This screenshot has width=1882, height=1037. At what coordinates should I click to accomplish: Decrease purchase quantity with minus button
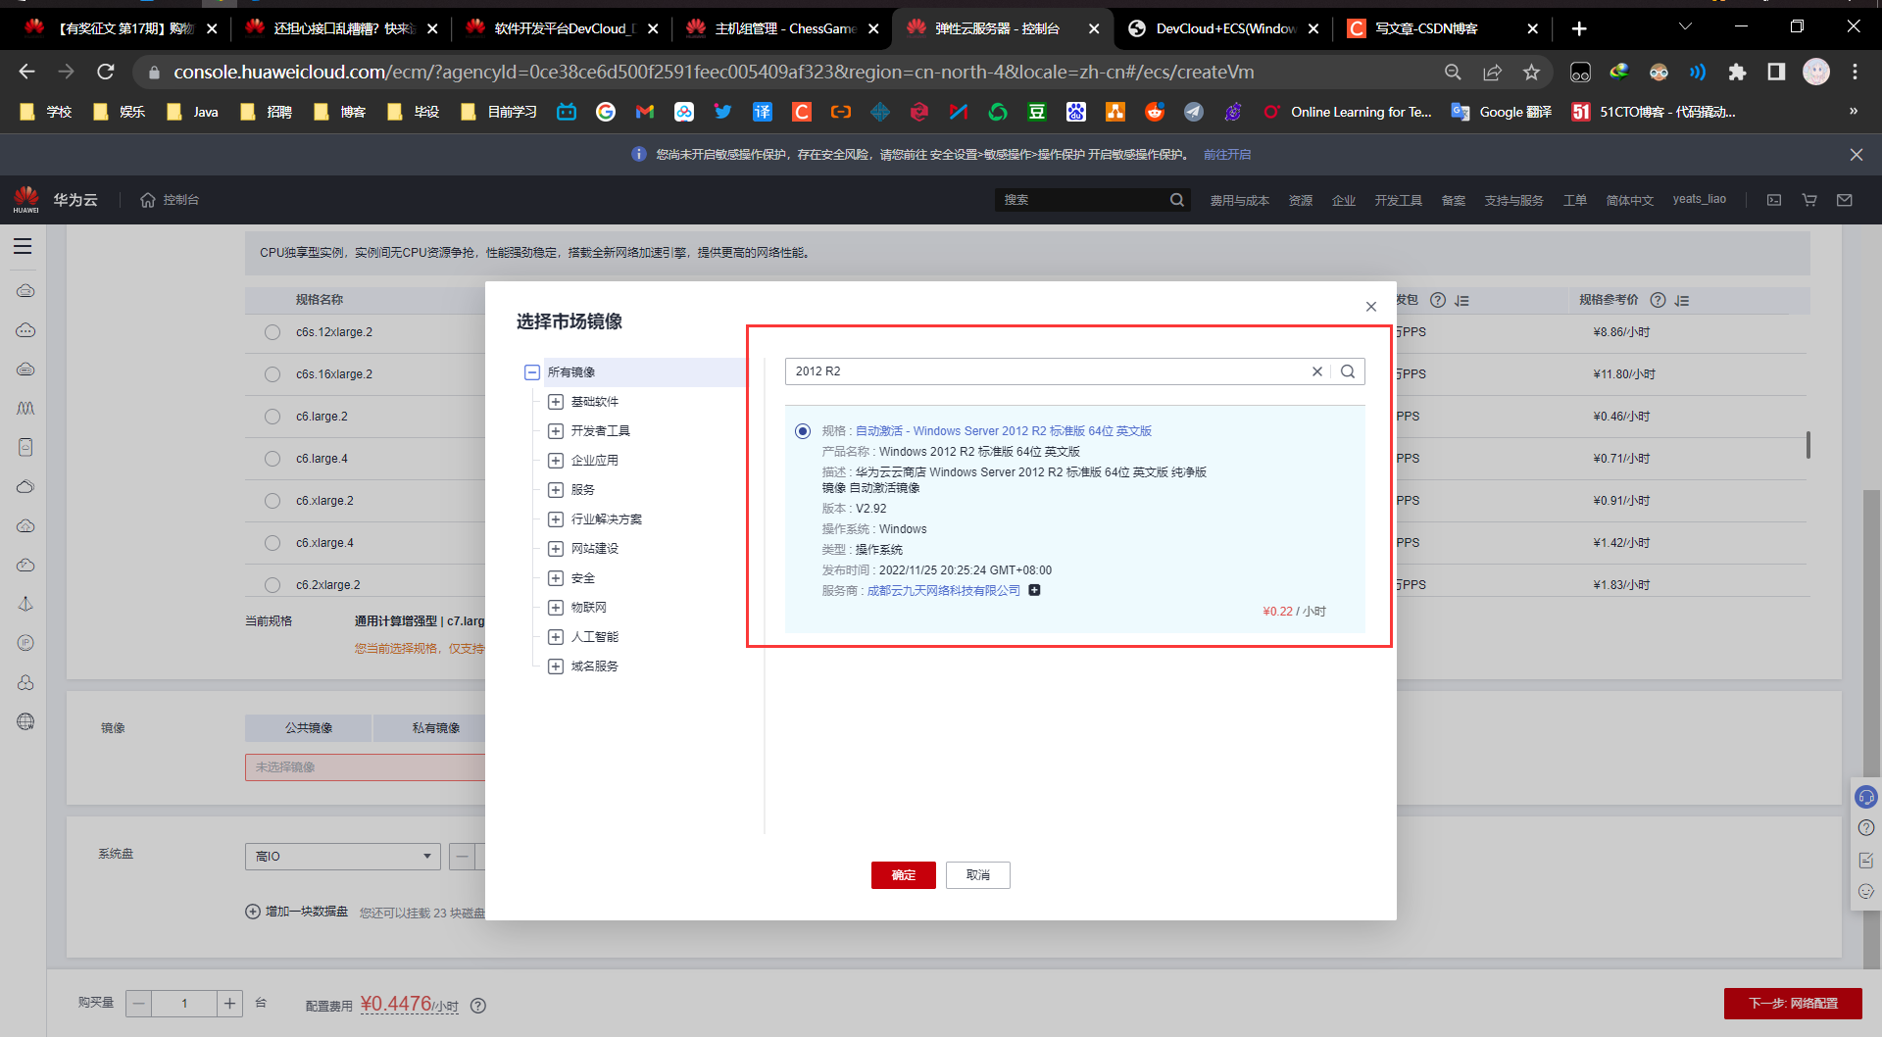[139, 1004]
